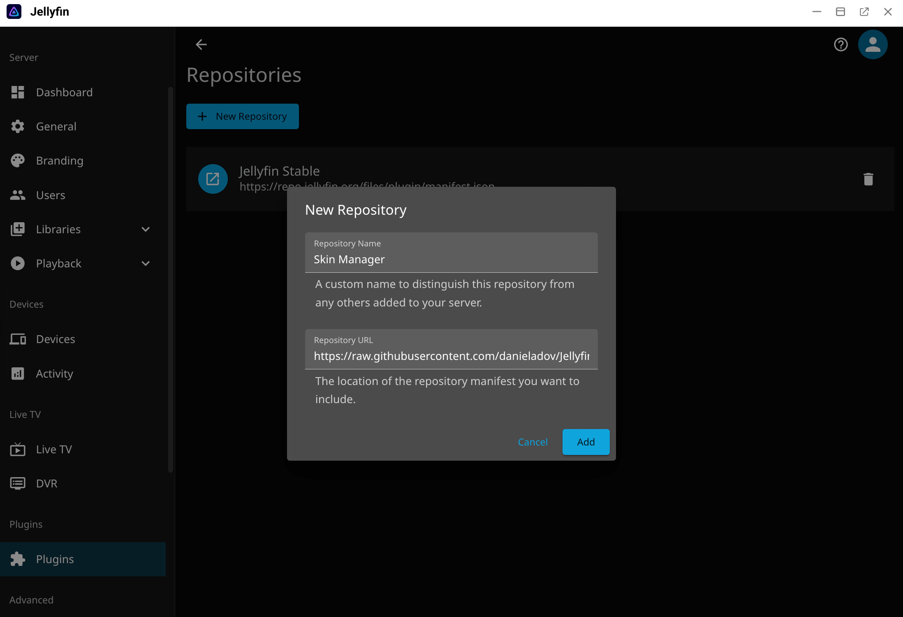
Task: Click the sidebar vertical scrollbar
Action: pyautogui.click(x=171, y=280)
